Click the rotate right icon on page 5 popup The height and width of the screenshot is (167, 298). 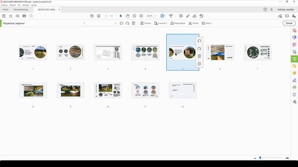pos(199,48)
